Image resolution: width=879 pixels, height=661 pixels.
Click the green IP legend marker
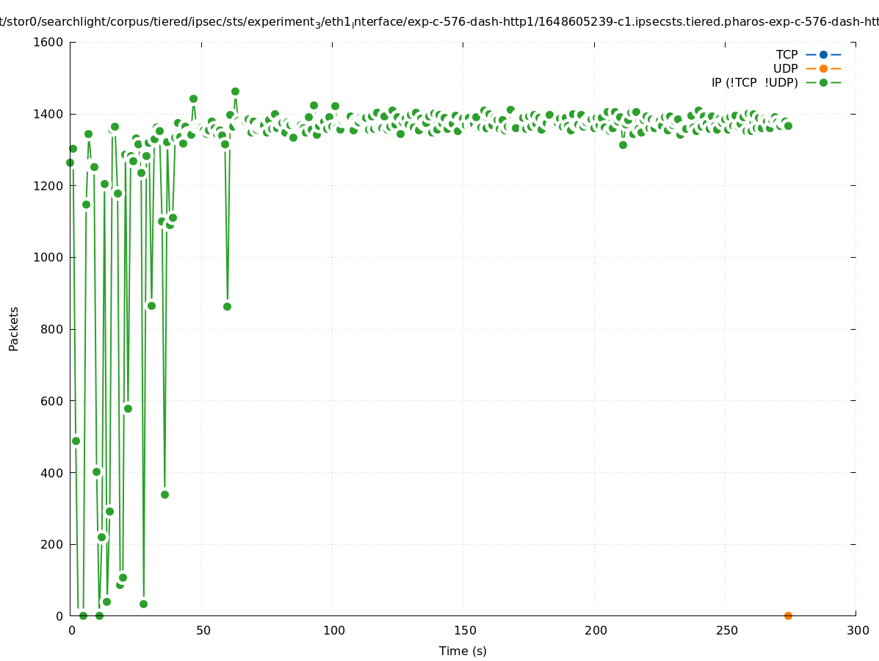(x=823, y=82)
